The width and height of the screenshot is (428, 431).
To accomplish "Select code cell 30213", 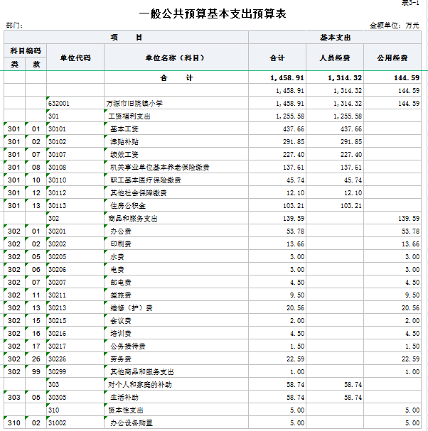I will tap(75, 308).
